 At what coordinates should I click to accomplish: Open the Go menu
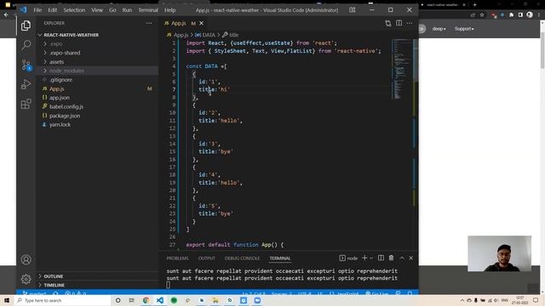[112, 10]
